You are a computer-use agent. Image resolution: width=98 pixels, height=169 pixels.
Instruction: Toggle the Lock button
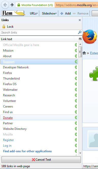point(8,27)
